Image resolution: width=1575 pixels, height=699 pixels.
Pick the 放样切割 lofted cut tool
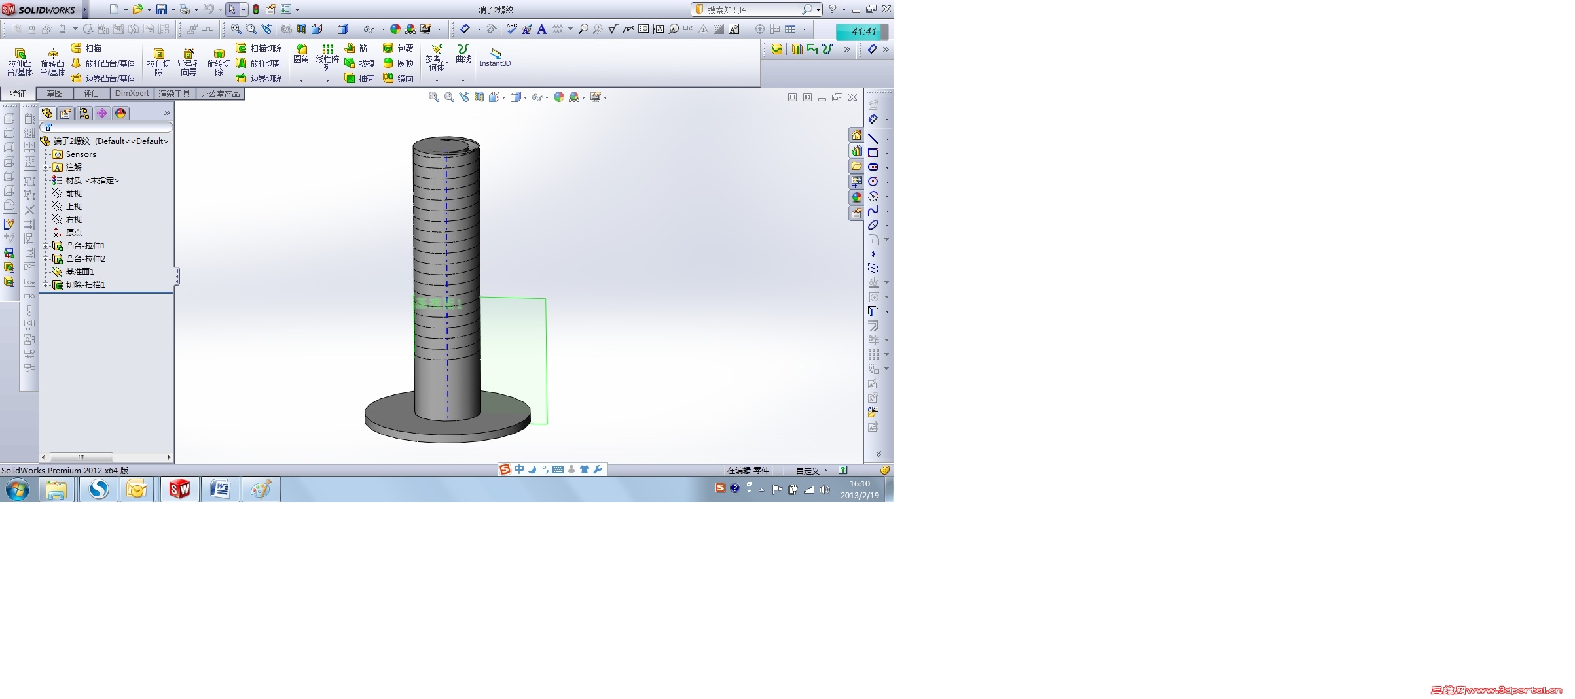click(259, 63)
